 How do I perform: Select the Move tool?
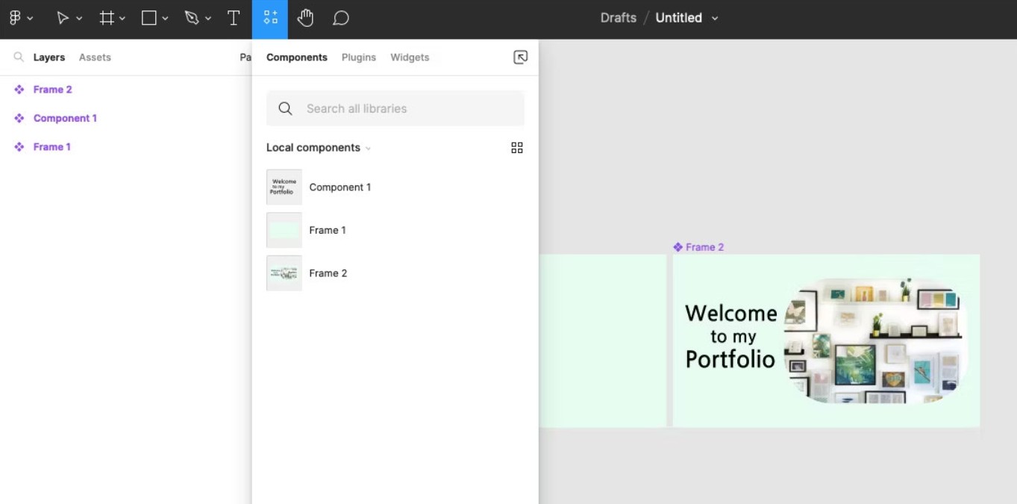pyautogui.click(x=63, y=18)
